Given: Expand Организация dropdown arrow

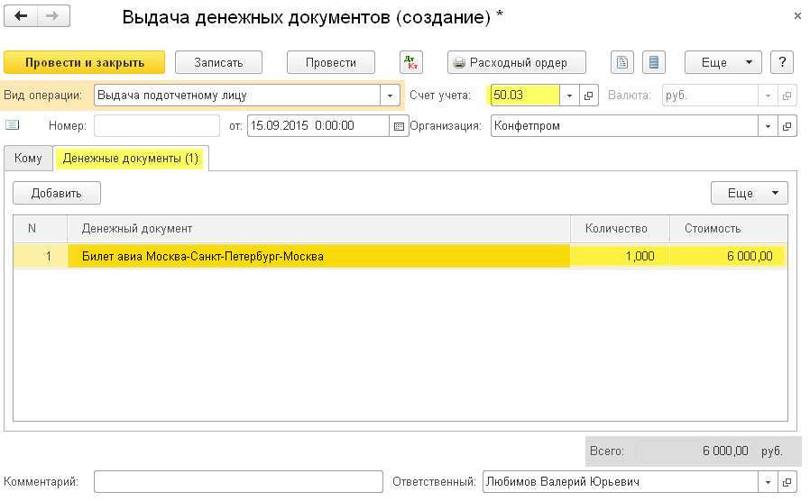Looking at the screenshot, I should [769, 126].
